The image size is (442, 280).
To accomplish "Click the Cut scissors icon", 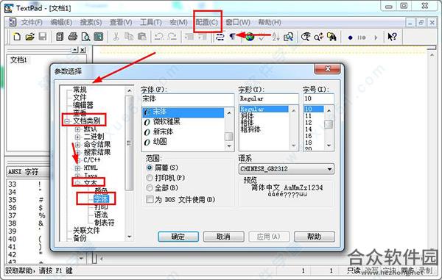I will tap(116, 37).
